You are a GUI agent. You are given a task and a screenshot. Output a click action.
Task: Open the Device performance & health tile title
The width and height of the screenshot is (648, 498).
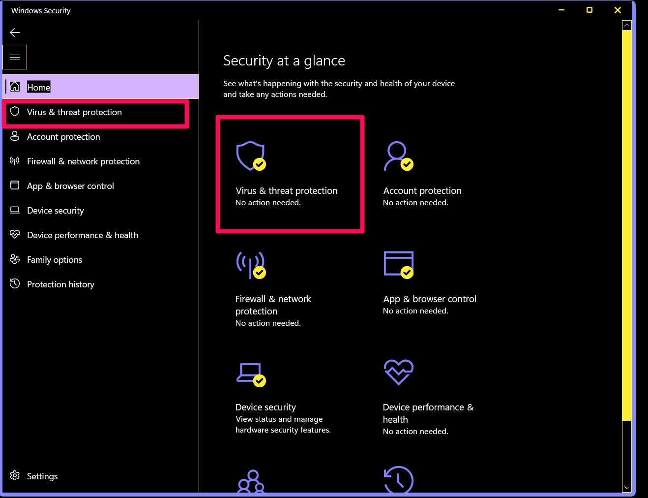coord(428,413)
